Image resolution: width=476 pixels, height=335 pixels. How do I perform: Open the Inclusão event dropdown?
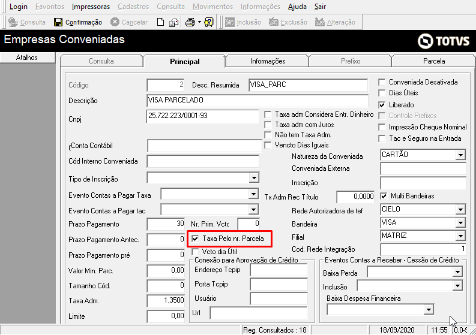point(457,286)
